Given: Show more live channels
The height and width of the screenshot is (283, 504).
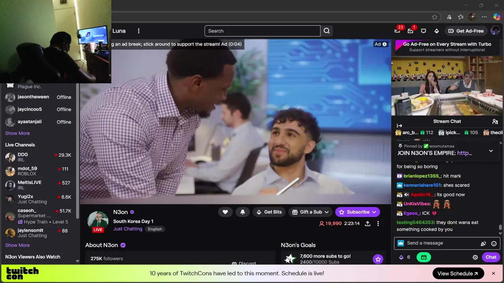Looking at the screenshot, I should [x=17, y=245].
